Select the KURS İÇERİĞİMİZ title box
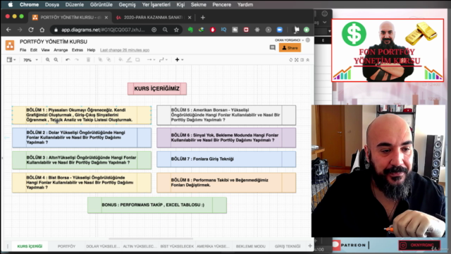This screenshot has height=254, width=451. point(157,89)
